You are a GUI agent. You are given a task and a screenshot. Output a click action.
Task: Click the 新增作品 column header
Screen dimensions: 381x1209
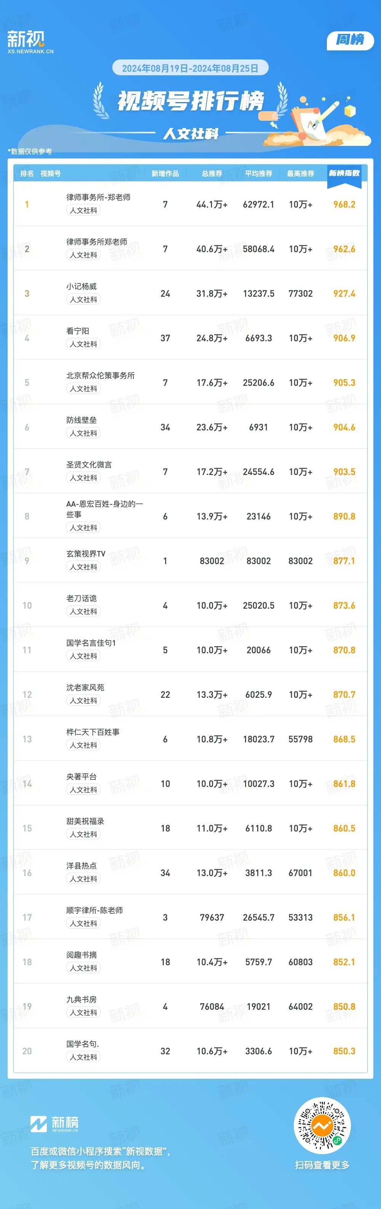(165, 174)
